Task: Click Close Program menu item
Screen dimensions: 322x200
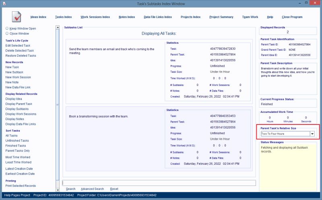Action: pyautogui.click(x=292, y=17)
